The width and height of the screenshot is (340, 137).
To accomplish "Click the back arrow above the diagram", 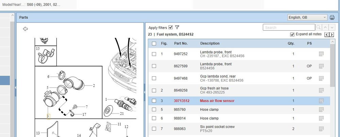I will click(25, 29).
